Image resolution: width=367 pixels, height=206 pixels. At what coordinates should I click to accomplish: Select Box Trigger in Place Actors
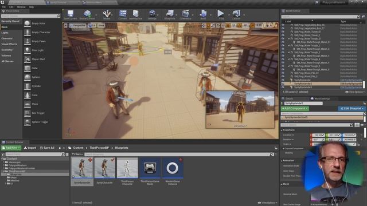(x=35, y=113)
